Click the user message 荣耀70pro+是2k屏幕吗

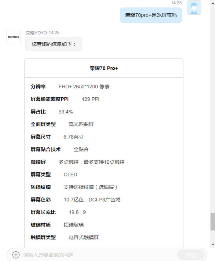[x=151, y=15]
